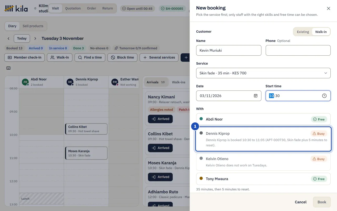Click the Start time field
This screenshot has width=337, height=211.
(x=298, y=96)
